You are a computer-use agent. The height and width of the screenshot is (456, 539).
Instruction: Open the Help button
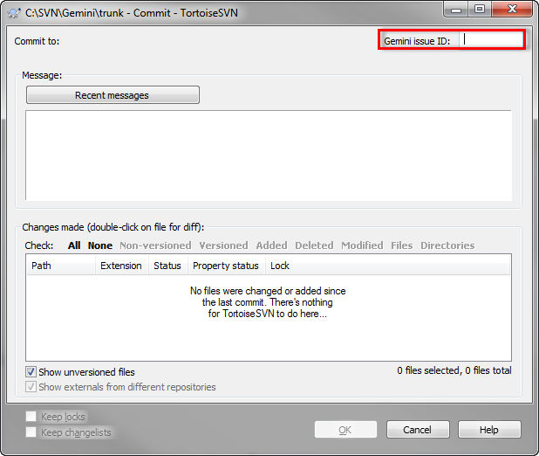click(489, 430)
